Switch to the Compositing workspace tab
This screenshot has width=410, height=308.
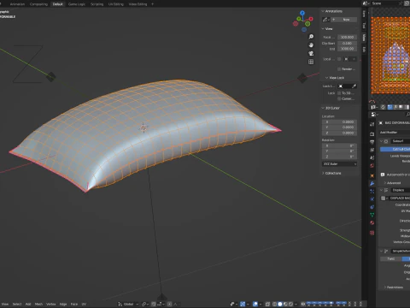pyautogui.click(x=38, y=4)
